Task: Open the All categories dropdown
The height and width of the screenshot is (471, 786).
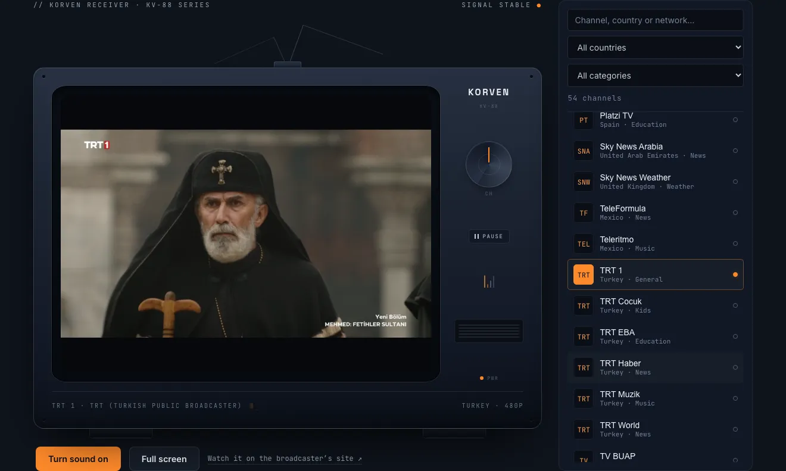Action: tap(655, 76)
